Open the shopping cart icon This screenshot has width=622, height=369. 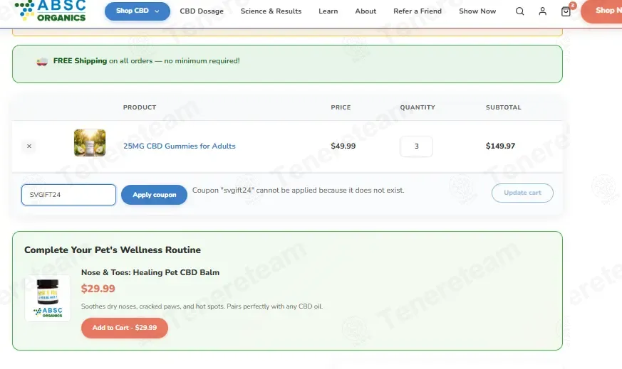point(566,11)
